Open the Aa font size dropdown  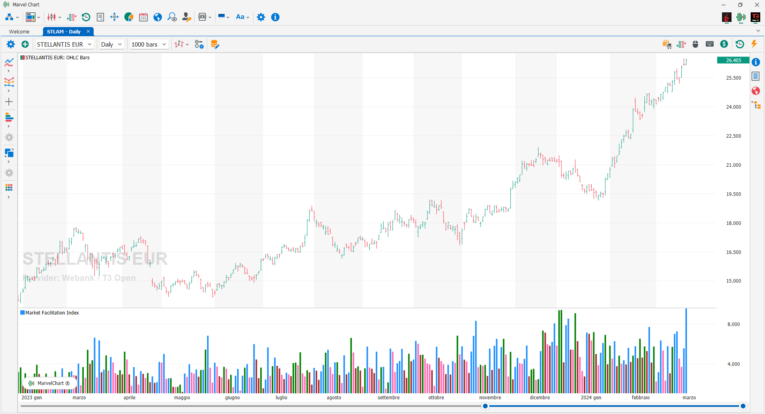tap(243, 17)
